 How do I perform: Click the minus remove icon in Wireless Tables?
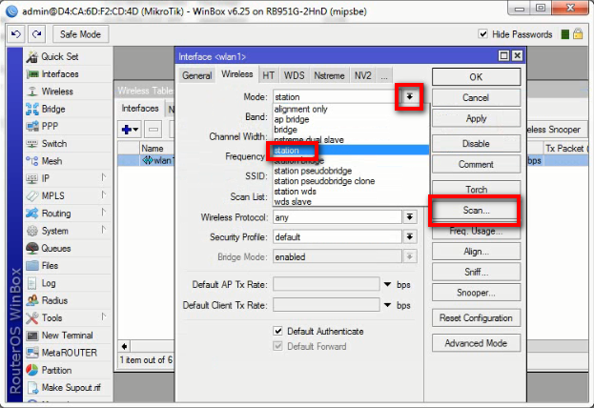154,130
